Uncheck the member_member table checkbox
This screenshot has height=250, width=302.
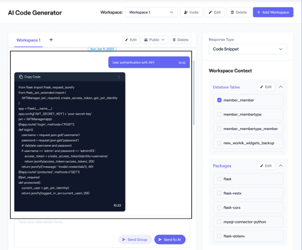click(x=219, y=100)
